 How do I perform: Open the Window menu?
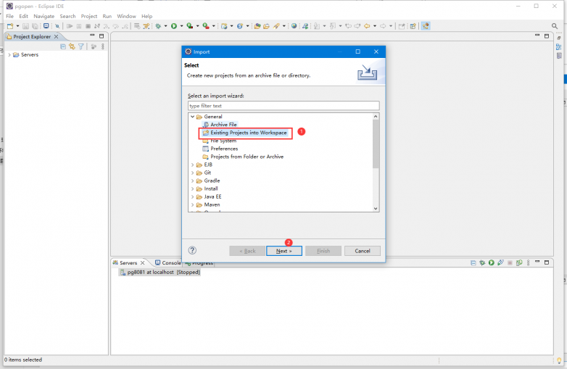pyautogui.click(x=126, y=16)
